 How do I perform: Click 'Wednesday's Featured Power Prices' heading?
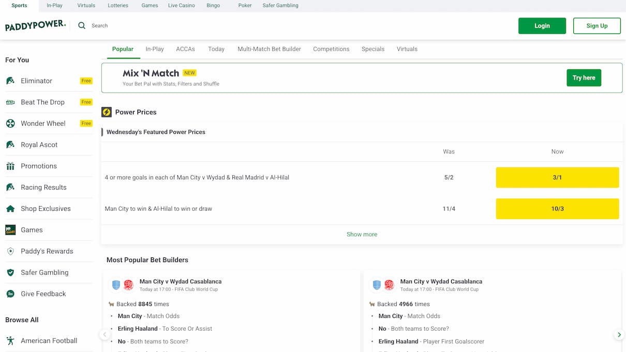(156, 132)
